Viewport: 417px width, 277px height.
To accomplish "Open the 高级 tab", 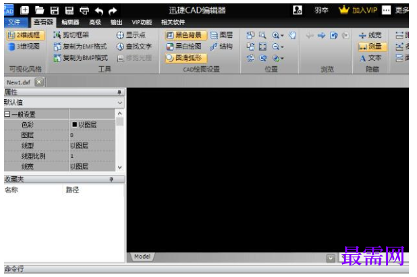I will coord(95,22).
